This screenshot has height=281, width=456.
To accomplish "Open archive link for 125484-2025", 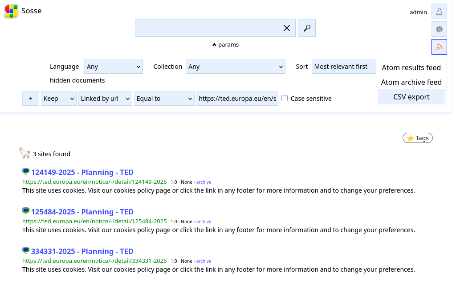I will point(204,222).
